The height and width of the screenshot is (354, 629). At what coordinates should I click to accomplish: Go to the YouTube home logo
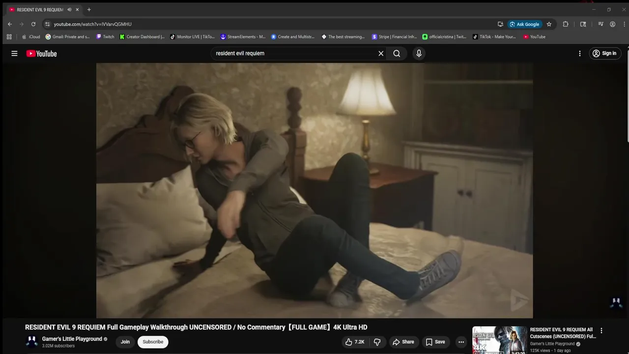pyautogui.click(x=42, y=54)
